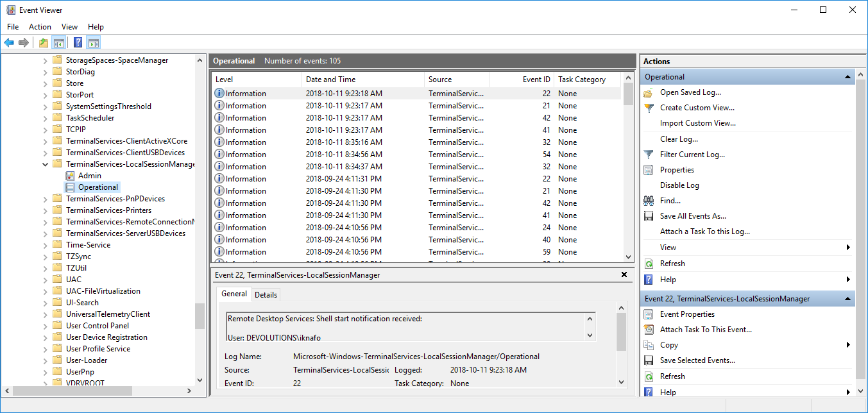The height and width of the screenshot is (413, 868).
Task: Click the Save All Events As disk icon
Action: [649, 216]
